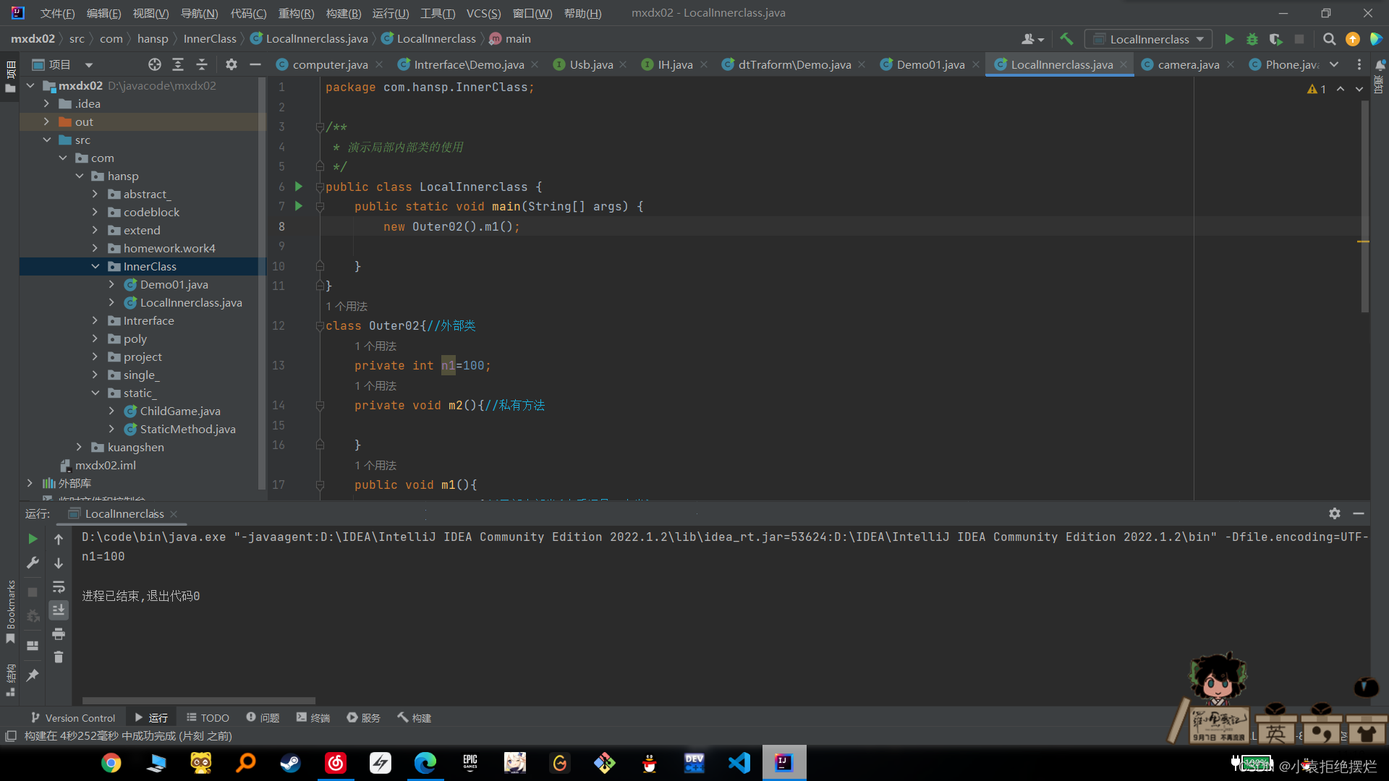
Task: Click run gutter arrow beside main method
Action: click(x=298, y=206)
